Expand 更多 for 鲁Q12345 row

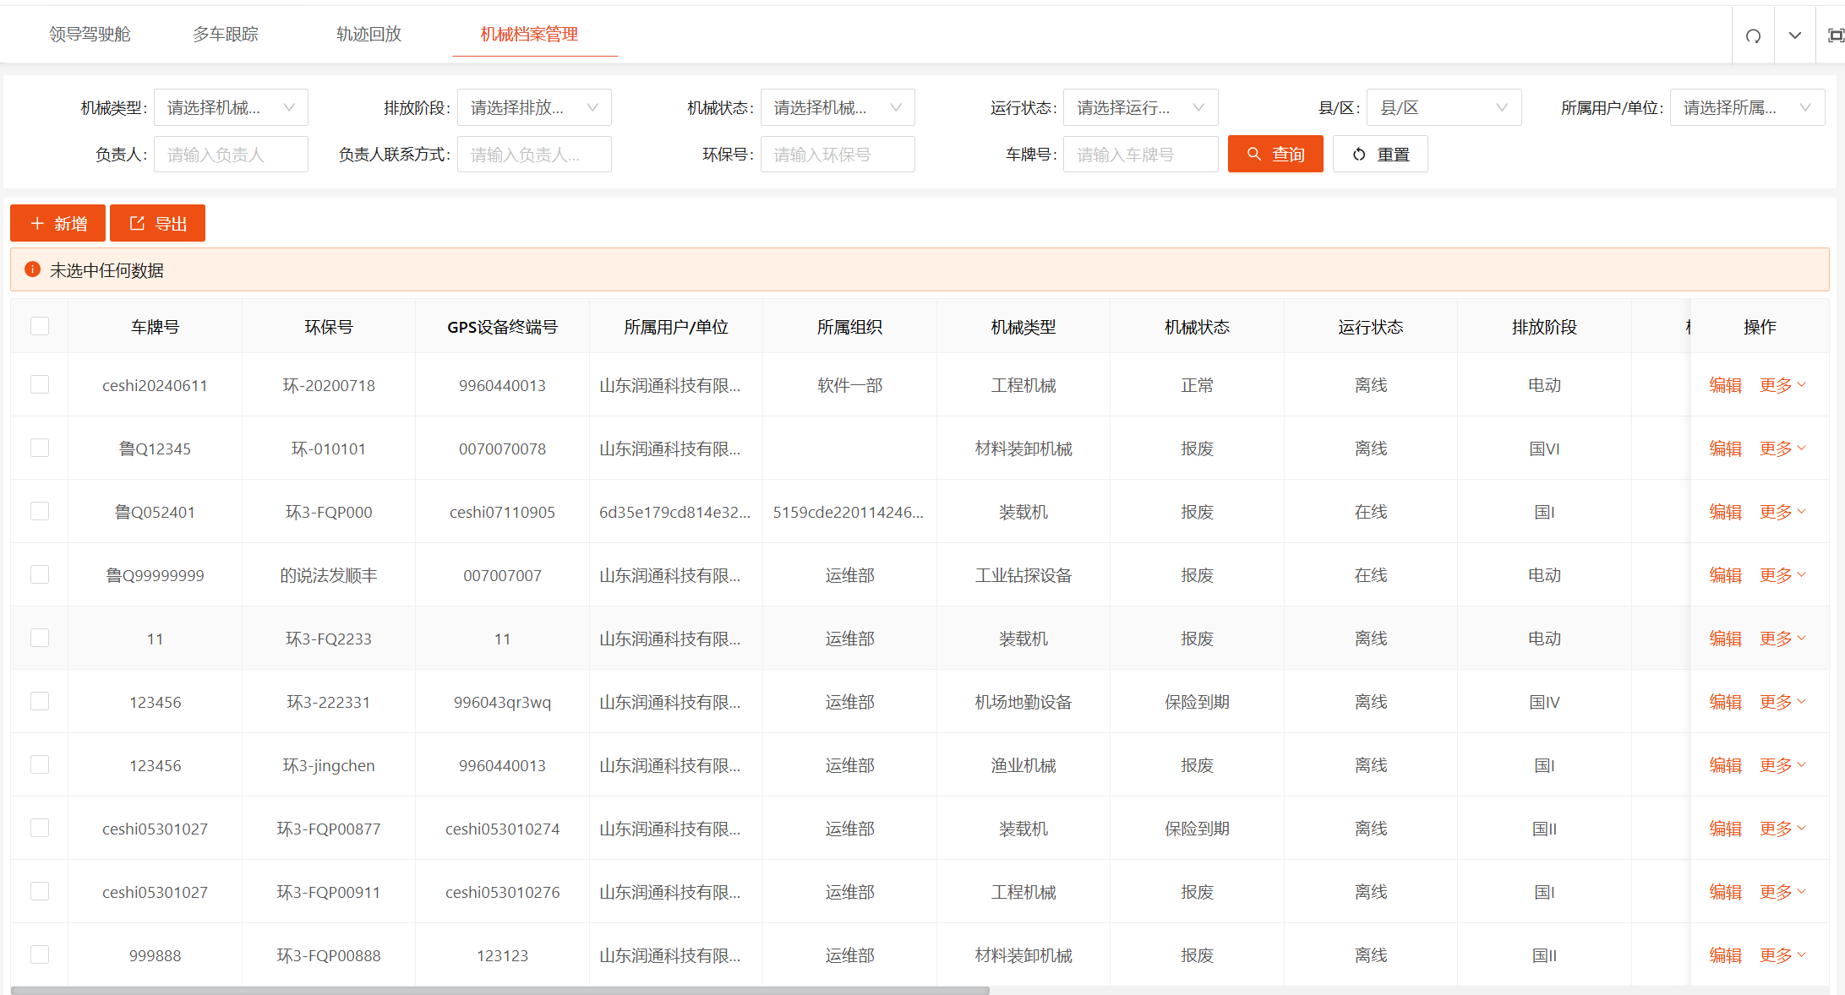coord(1782,449)
